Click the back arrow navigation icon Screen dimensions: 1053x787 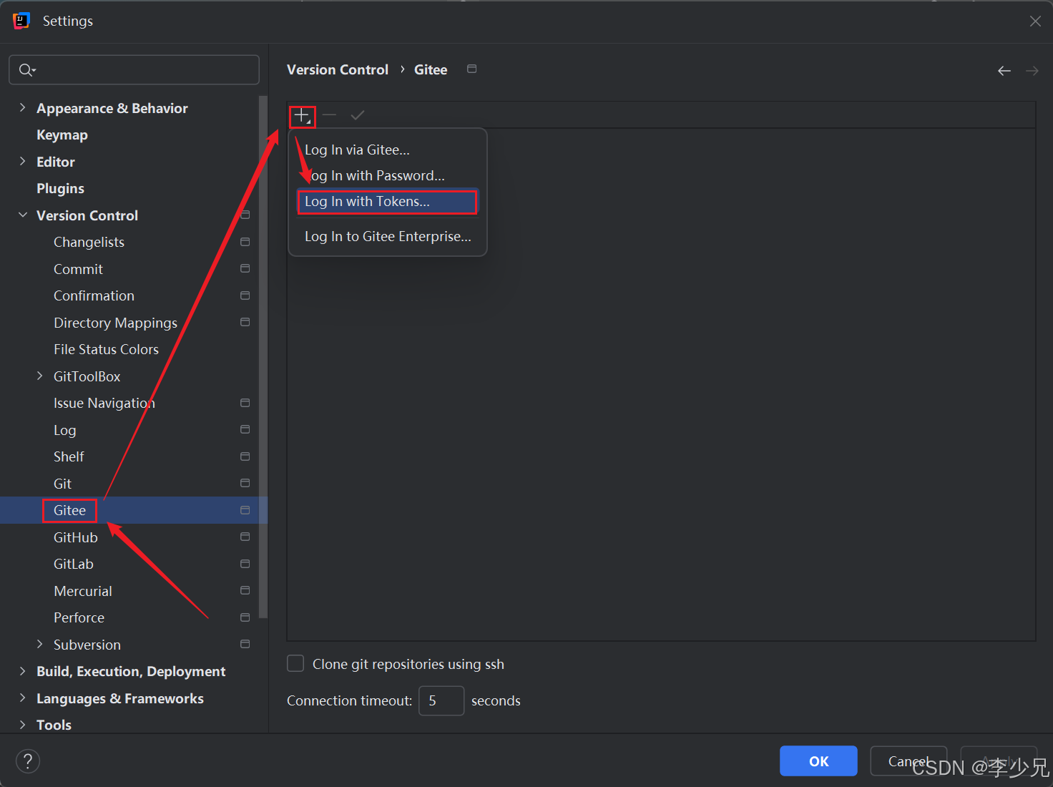point(1004,71)
